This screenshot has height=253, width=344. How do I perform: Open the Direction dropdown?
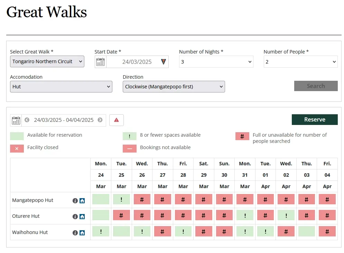pos(174,87)
